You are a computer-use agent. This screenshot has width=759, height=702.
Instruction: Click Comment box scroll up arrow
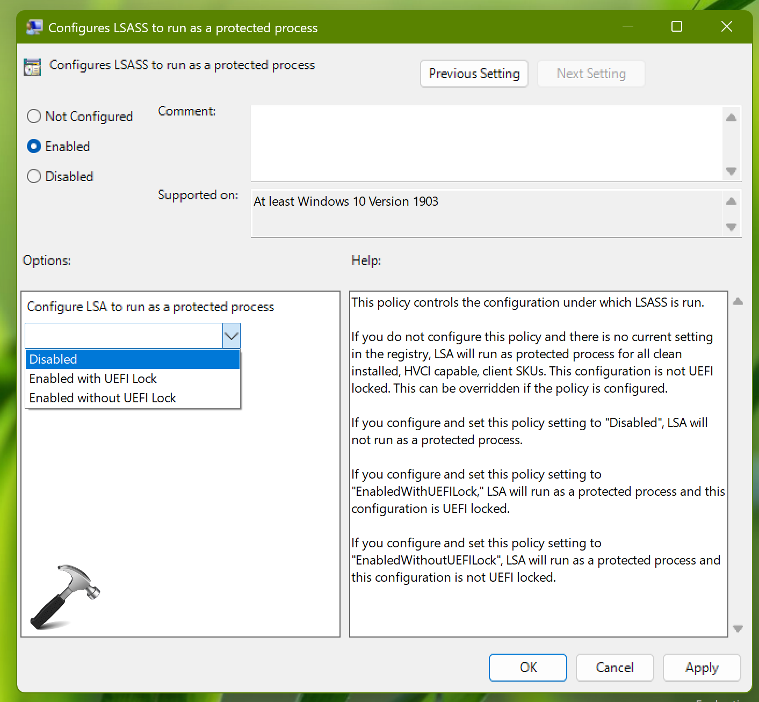pyautogui.click(x=731, y=118)
